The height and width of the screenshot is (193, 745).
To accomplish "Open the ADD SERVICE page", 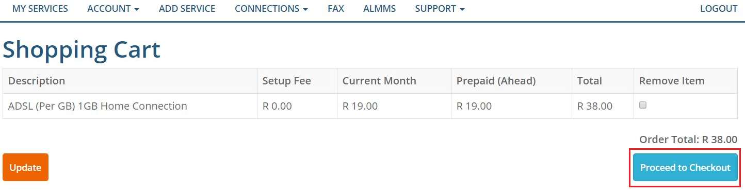I will click(187, 9).
